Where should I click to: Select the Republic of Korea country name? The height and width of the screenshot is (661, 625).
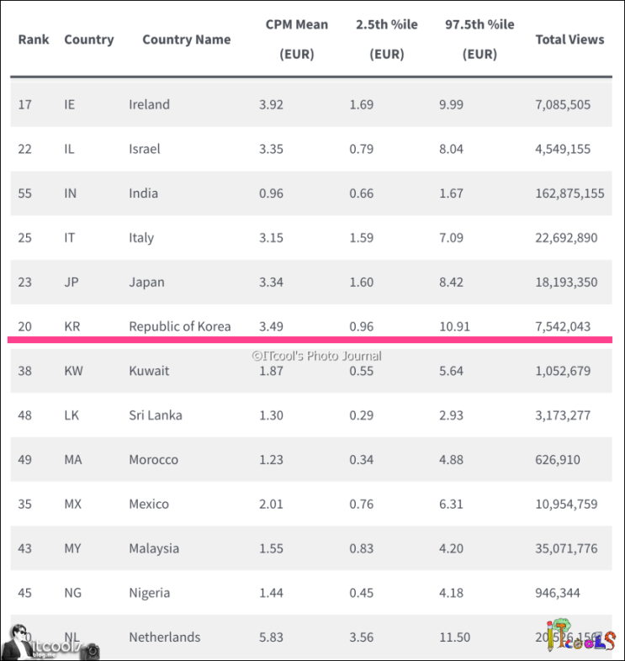[x=179, y=326]
